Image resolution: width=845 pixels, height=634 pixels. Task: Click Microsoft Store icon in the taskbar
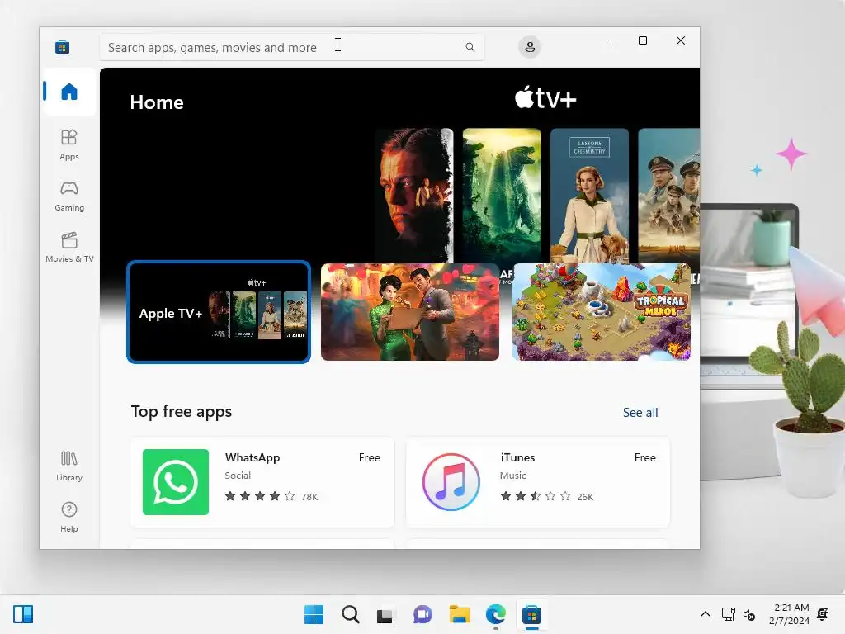pyautogui.click(x=531, y=614)
